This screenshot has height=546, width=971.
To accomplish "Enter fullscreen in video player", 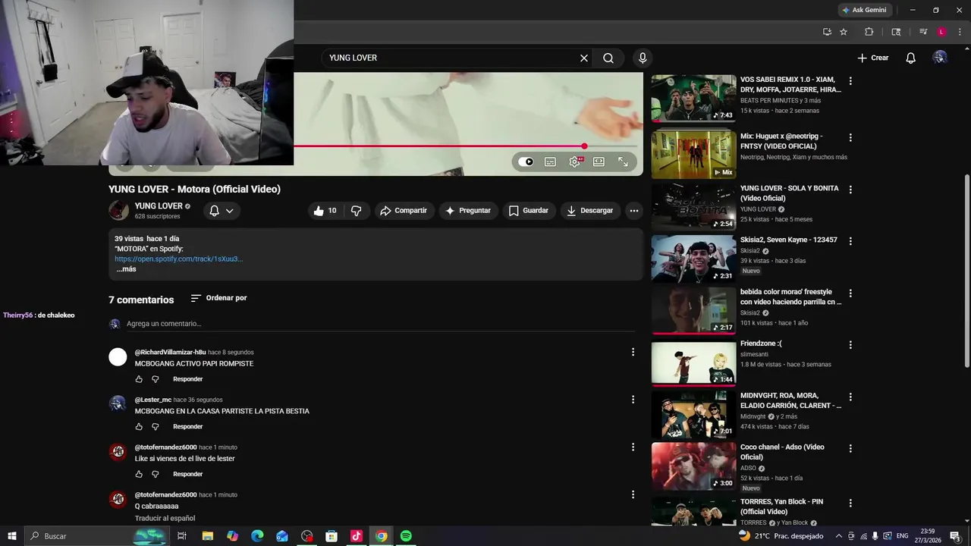I will coord(623,162).
